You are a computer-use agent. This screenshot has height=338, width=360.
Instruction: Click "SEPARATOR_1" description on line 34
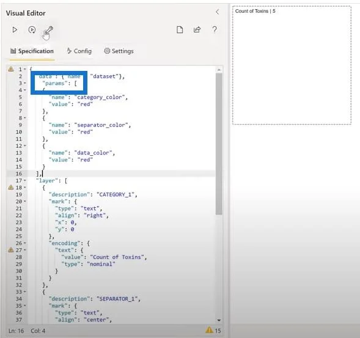(x=117, y=299)
